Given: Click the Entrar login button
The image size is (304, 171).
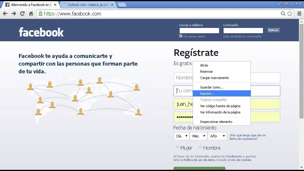Looking at the screenshot, I should pyautogui.click(x=273, y=30).
